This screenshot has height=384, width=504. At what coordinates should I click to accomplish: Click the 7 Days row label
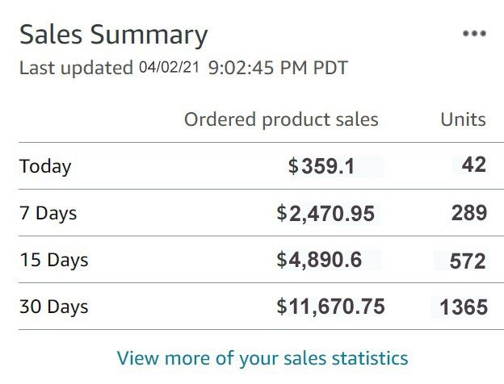tap(48, 213)
